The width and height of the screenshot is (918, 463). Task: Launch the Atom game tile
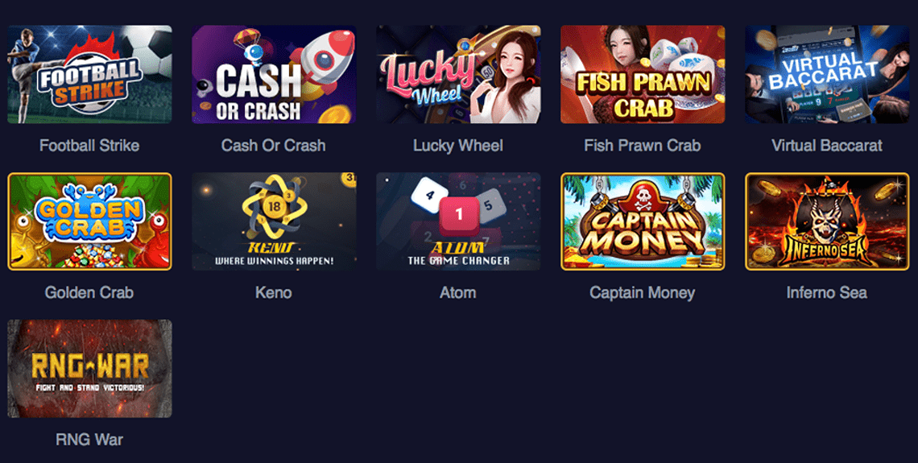[458, 221]
